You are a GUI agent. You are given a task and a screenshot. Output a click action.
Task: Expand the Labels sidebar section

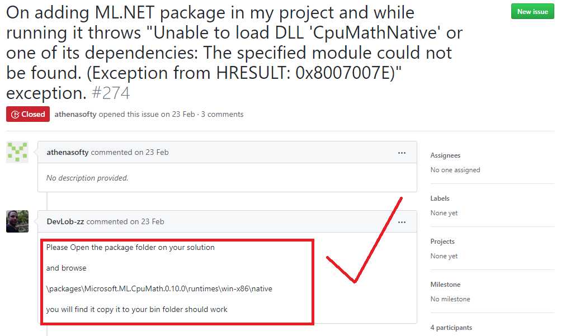coord(440,198)
